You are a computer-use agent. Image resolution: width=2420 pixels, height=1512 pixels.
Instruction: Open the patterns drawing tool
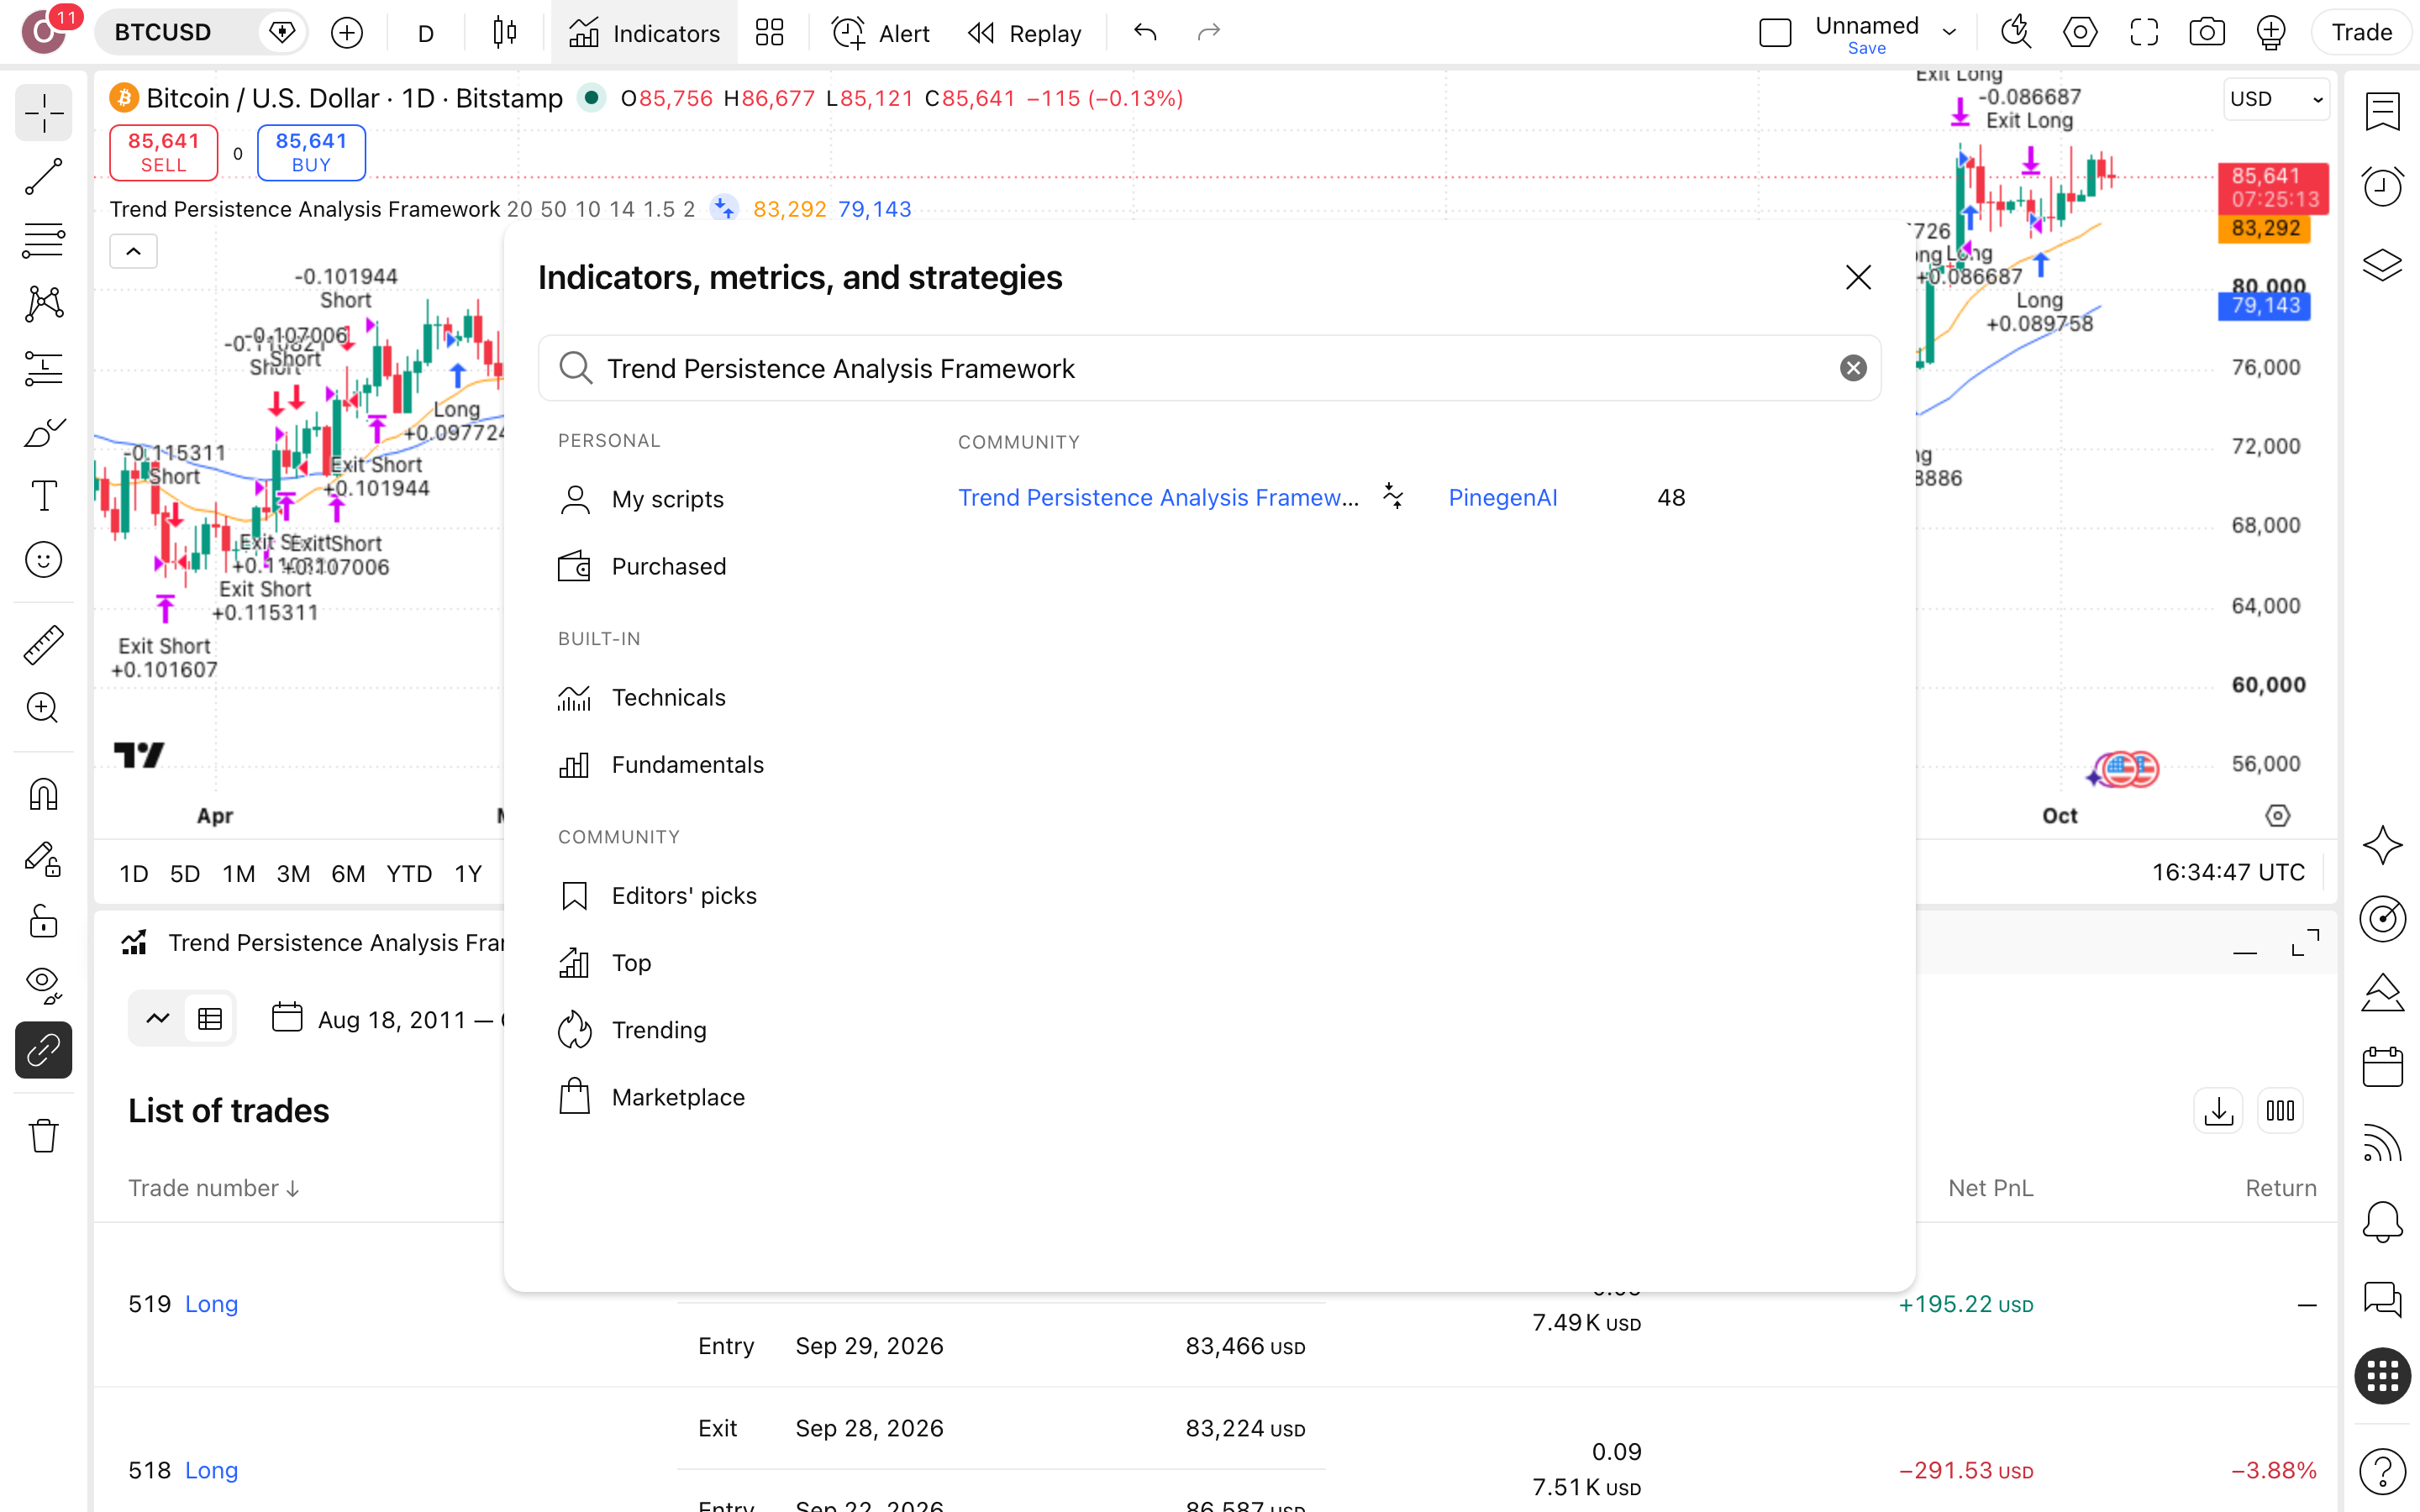tap(43, 304)
